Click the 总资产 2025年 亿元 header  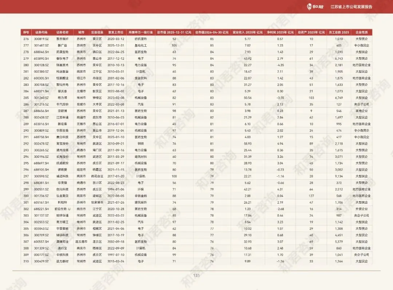click(311, 32)
